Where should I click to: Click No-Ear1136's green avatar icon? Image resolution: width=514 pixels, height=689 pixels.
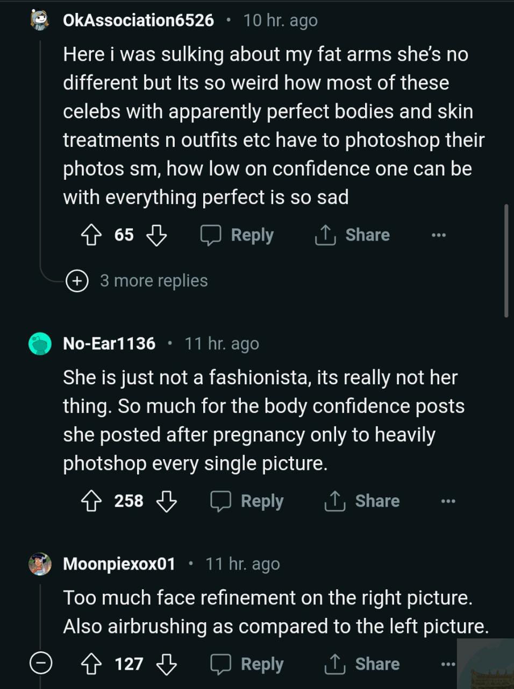click(x=40, y=344)
